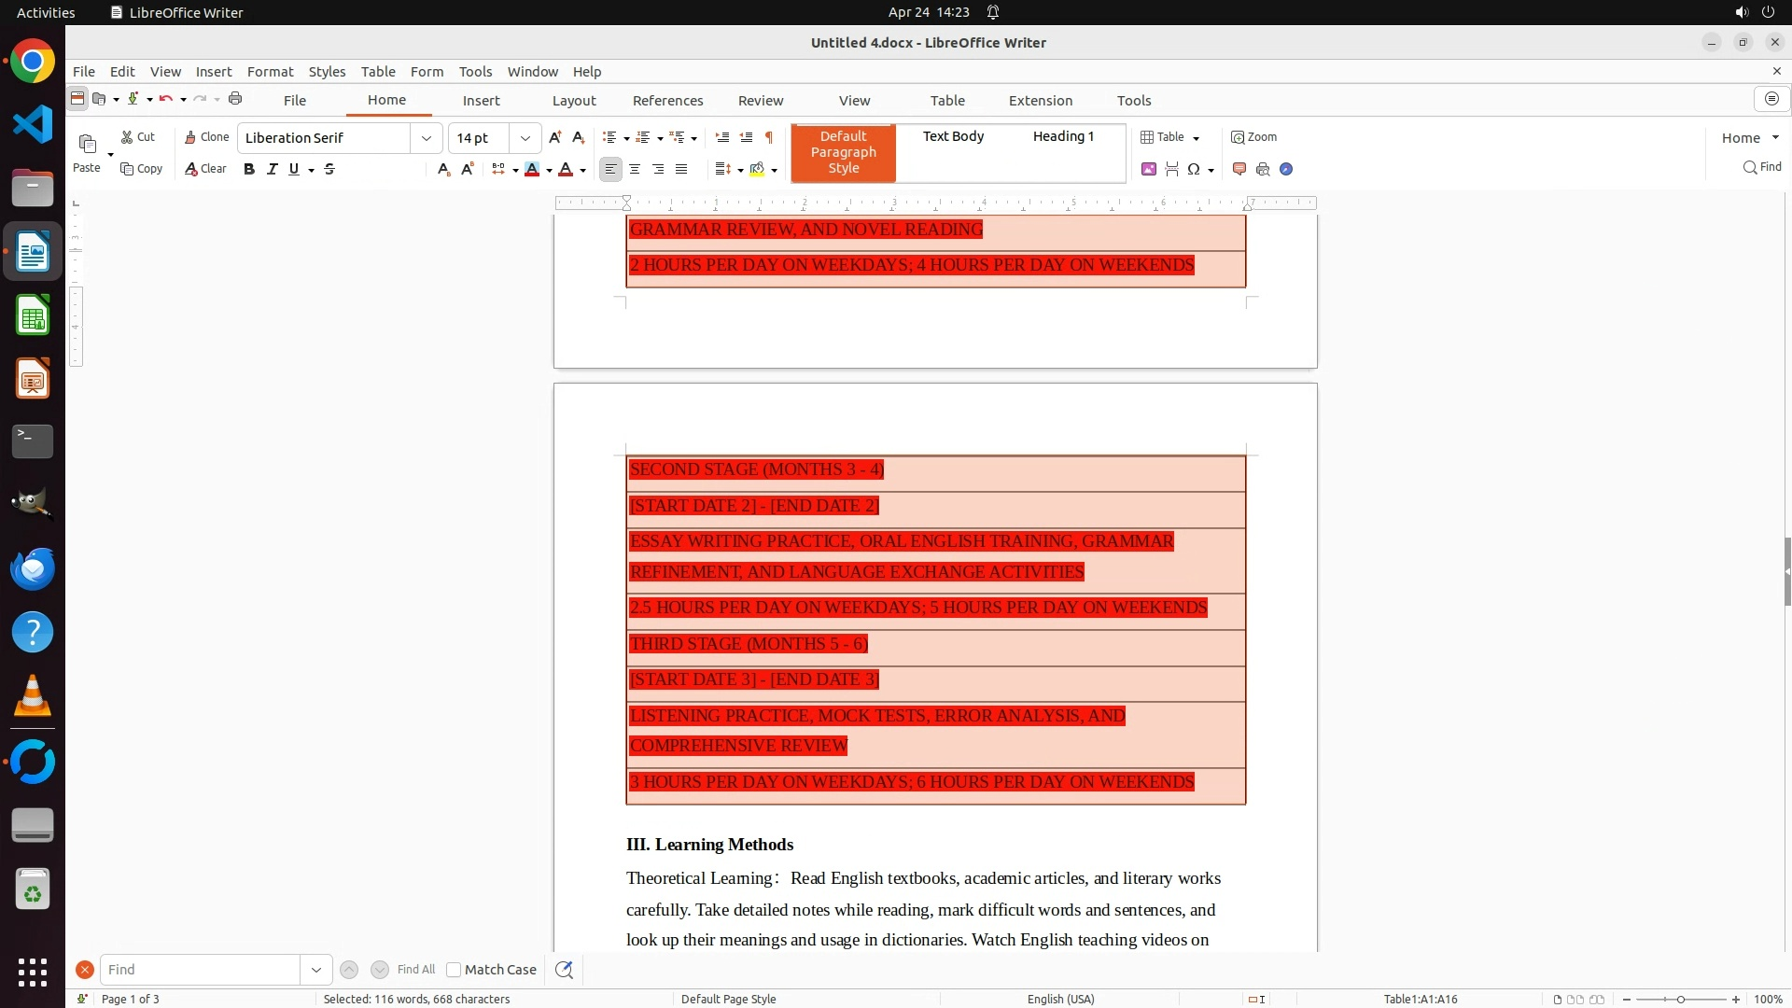The width and height of the screenshot is (1792, 1008).
Task: Click the Find All button
Action: tap(415, 970)
